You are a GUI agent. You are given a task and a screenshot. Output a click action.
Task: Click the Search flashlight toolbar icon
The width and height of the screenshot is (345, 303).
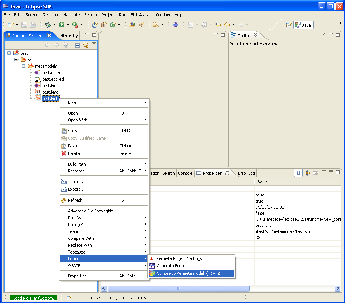click(141, 25)
